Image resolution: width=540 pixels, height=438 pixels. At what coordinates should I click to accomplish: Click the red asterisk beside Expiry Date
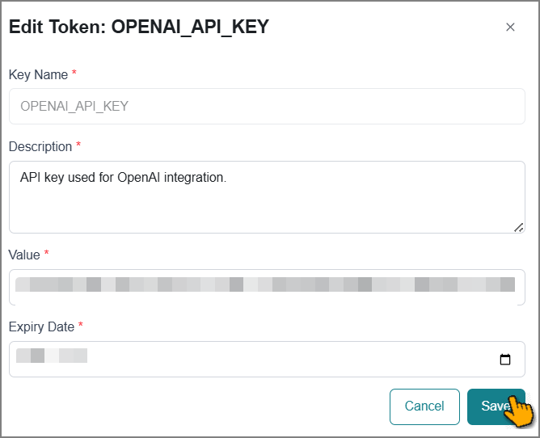pyautogui.click(x=81, y=324)
